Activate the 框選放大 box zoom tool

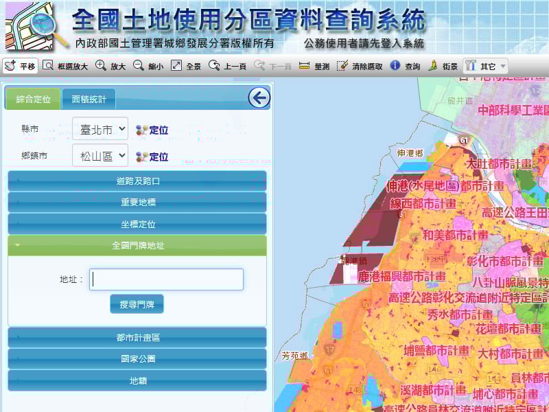pos(65,66)
